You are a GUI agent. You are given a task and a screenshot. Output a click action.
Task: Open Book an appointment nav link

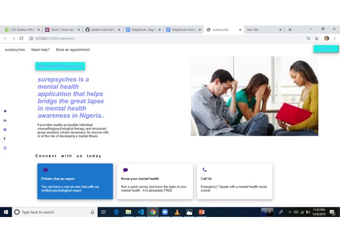[73, 49]
